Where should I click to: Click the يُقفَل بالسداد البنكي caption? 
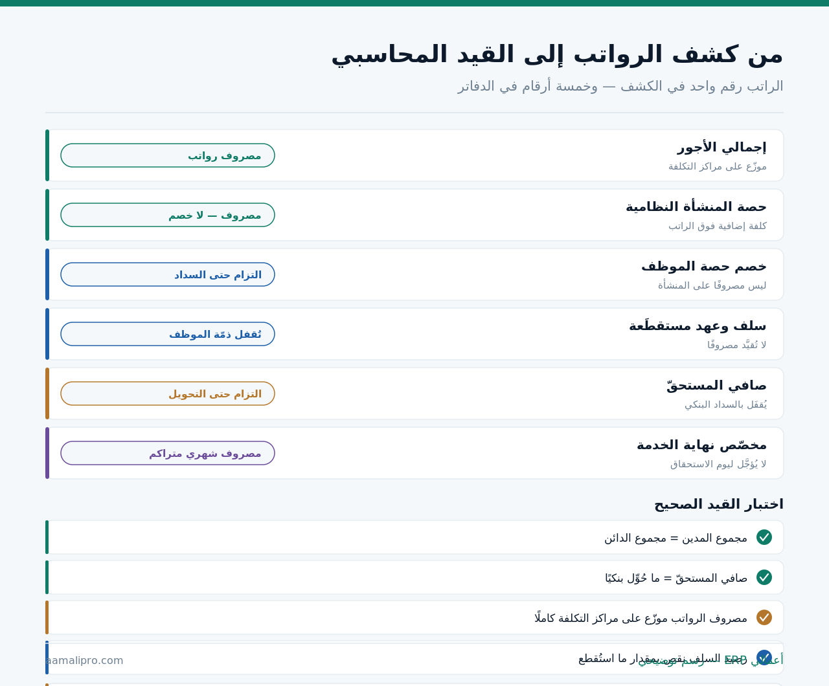pyautogui.click(x=725, y=404)
